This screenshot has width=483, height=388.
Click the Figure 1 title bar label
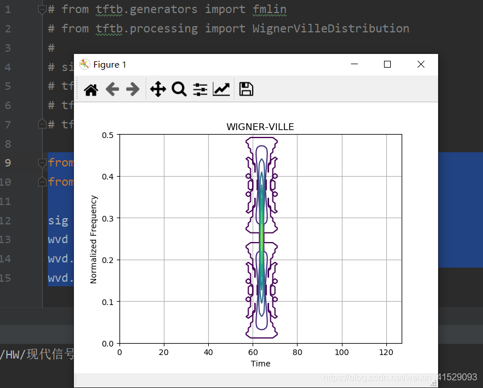[x=110, y=64]
